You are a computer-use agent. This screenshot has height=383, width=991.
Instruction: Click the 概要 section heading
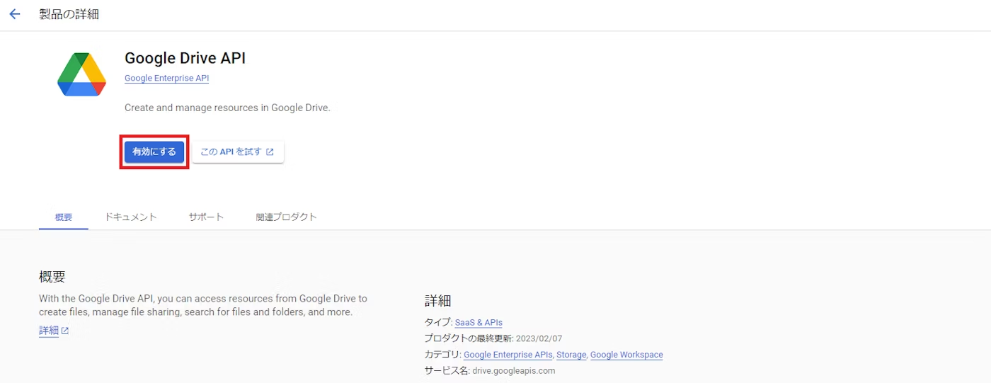coord(52,276)
